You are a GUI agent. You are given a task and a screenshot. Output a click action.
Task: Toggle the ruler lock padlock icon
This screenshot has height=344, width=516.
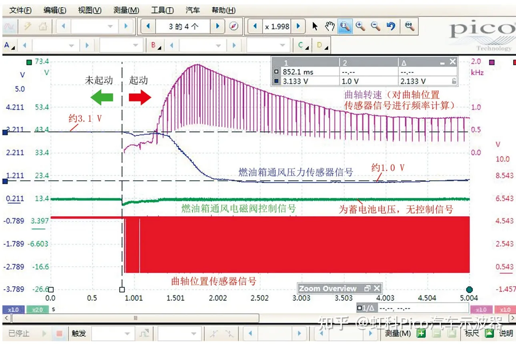(453, 81)
